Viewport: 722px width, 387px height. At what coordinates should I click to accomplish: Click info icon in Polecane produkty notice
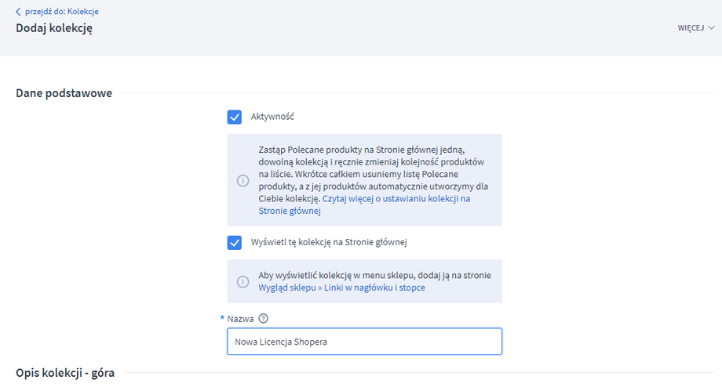243,180
